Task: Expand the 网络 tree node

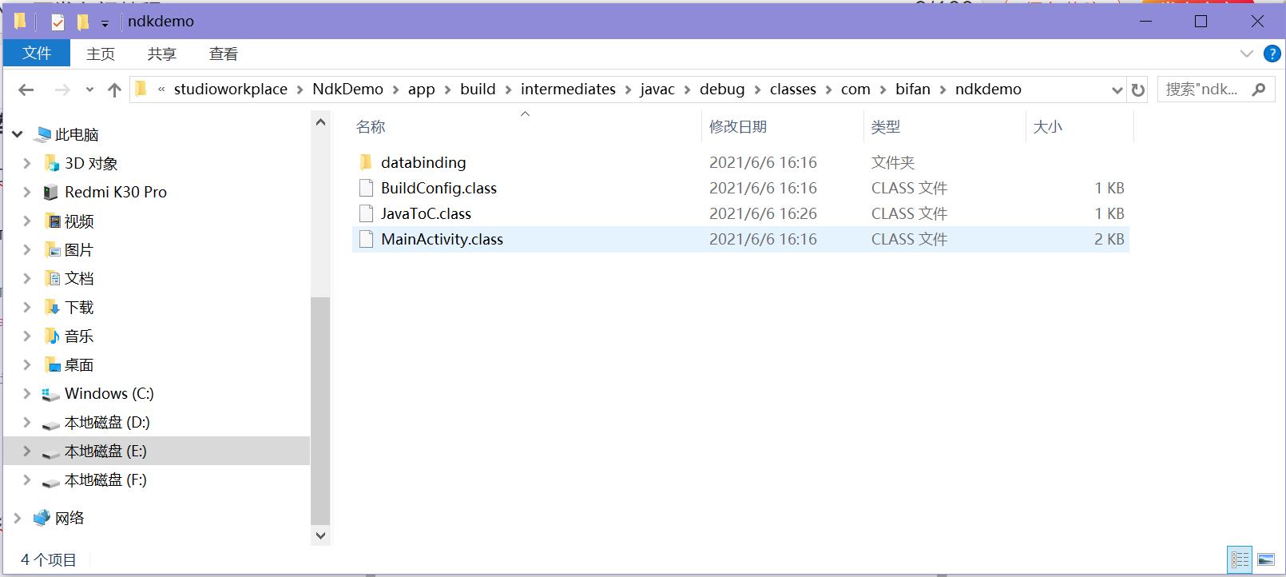Action: tap(18, 518)
